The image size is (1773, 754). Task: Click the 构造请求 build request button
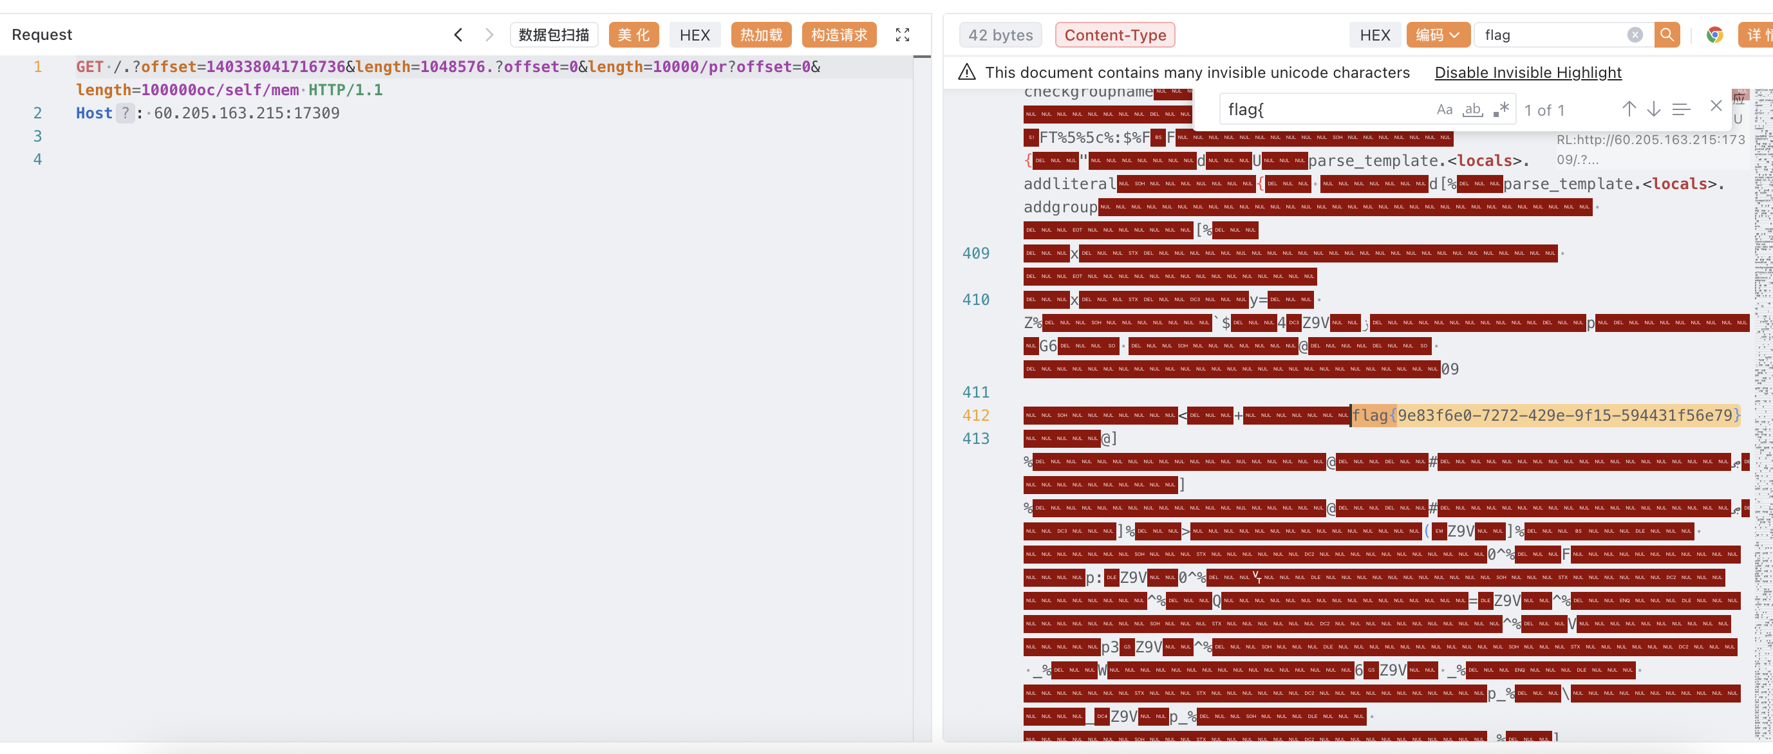pos(839,35)
